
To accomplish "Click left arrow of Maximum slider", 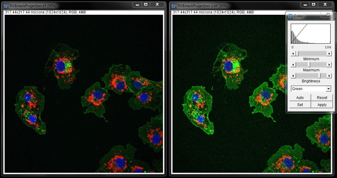I will 293,65.
